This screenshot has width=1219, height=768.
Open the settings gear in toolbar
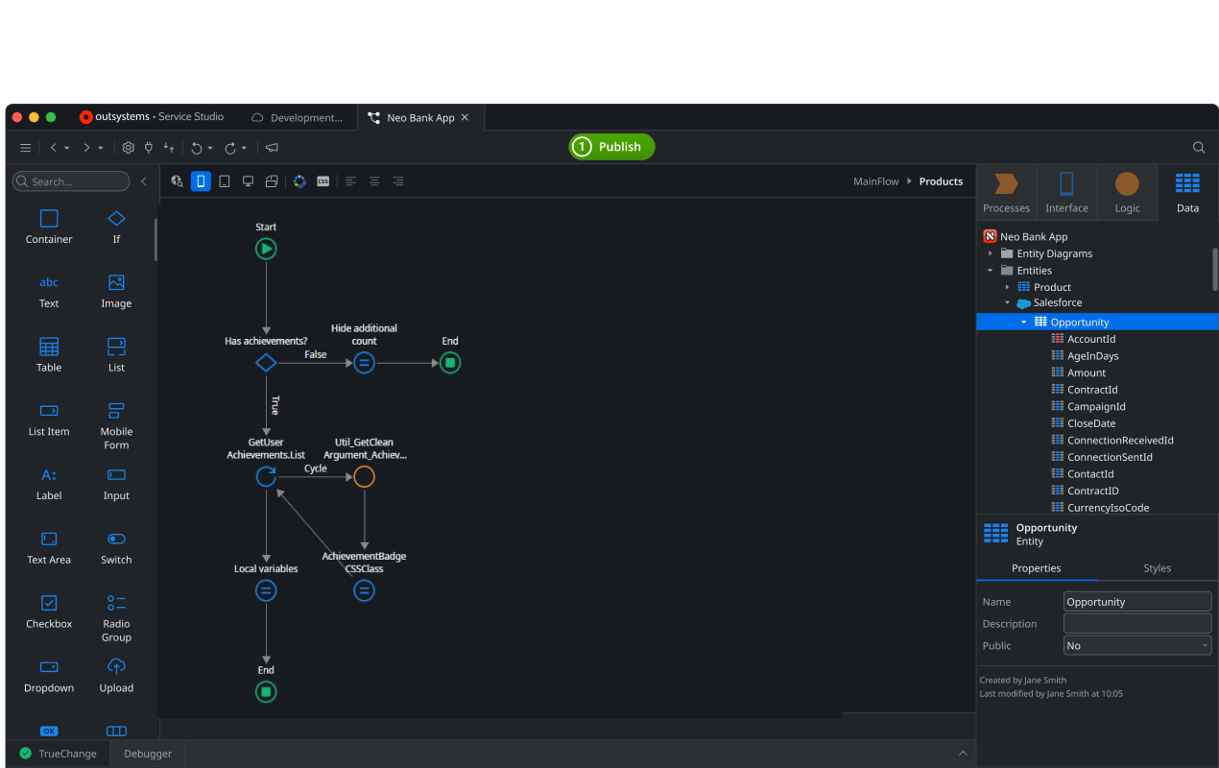(x=128, y=148)
